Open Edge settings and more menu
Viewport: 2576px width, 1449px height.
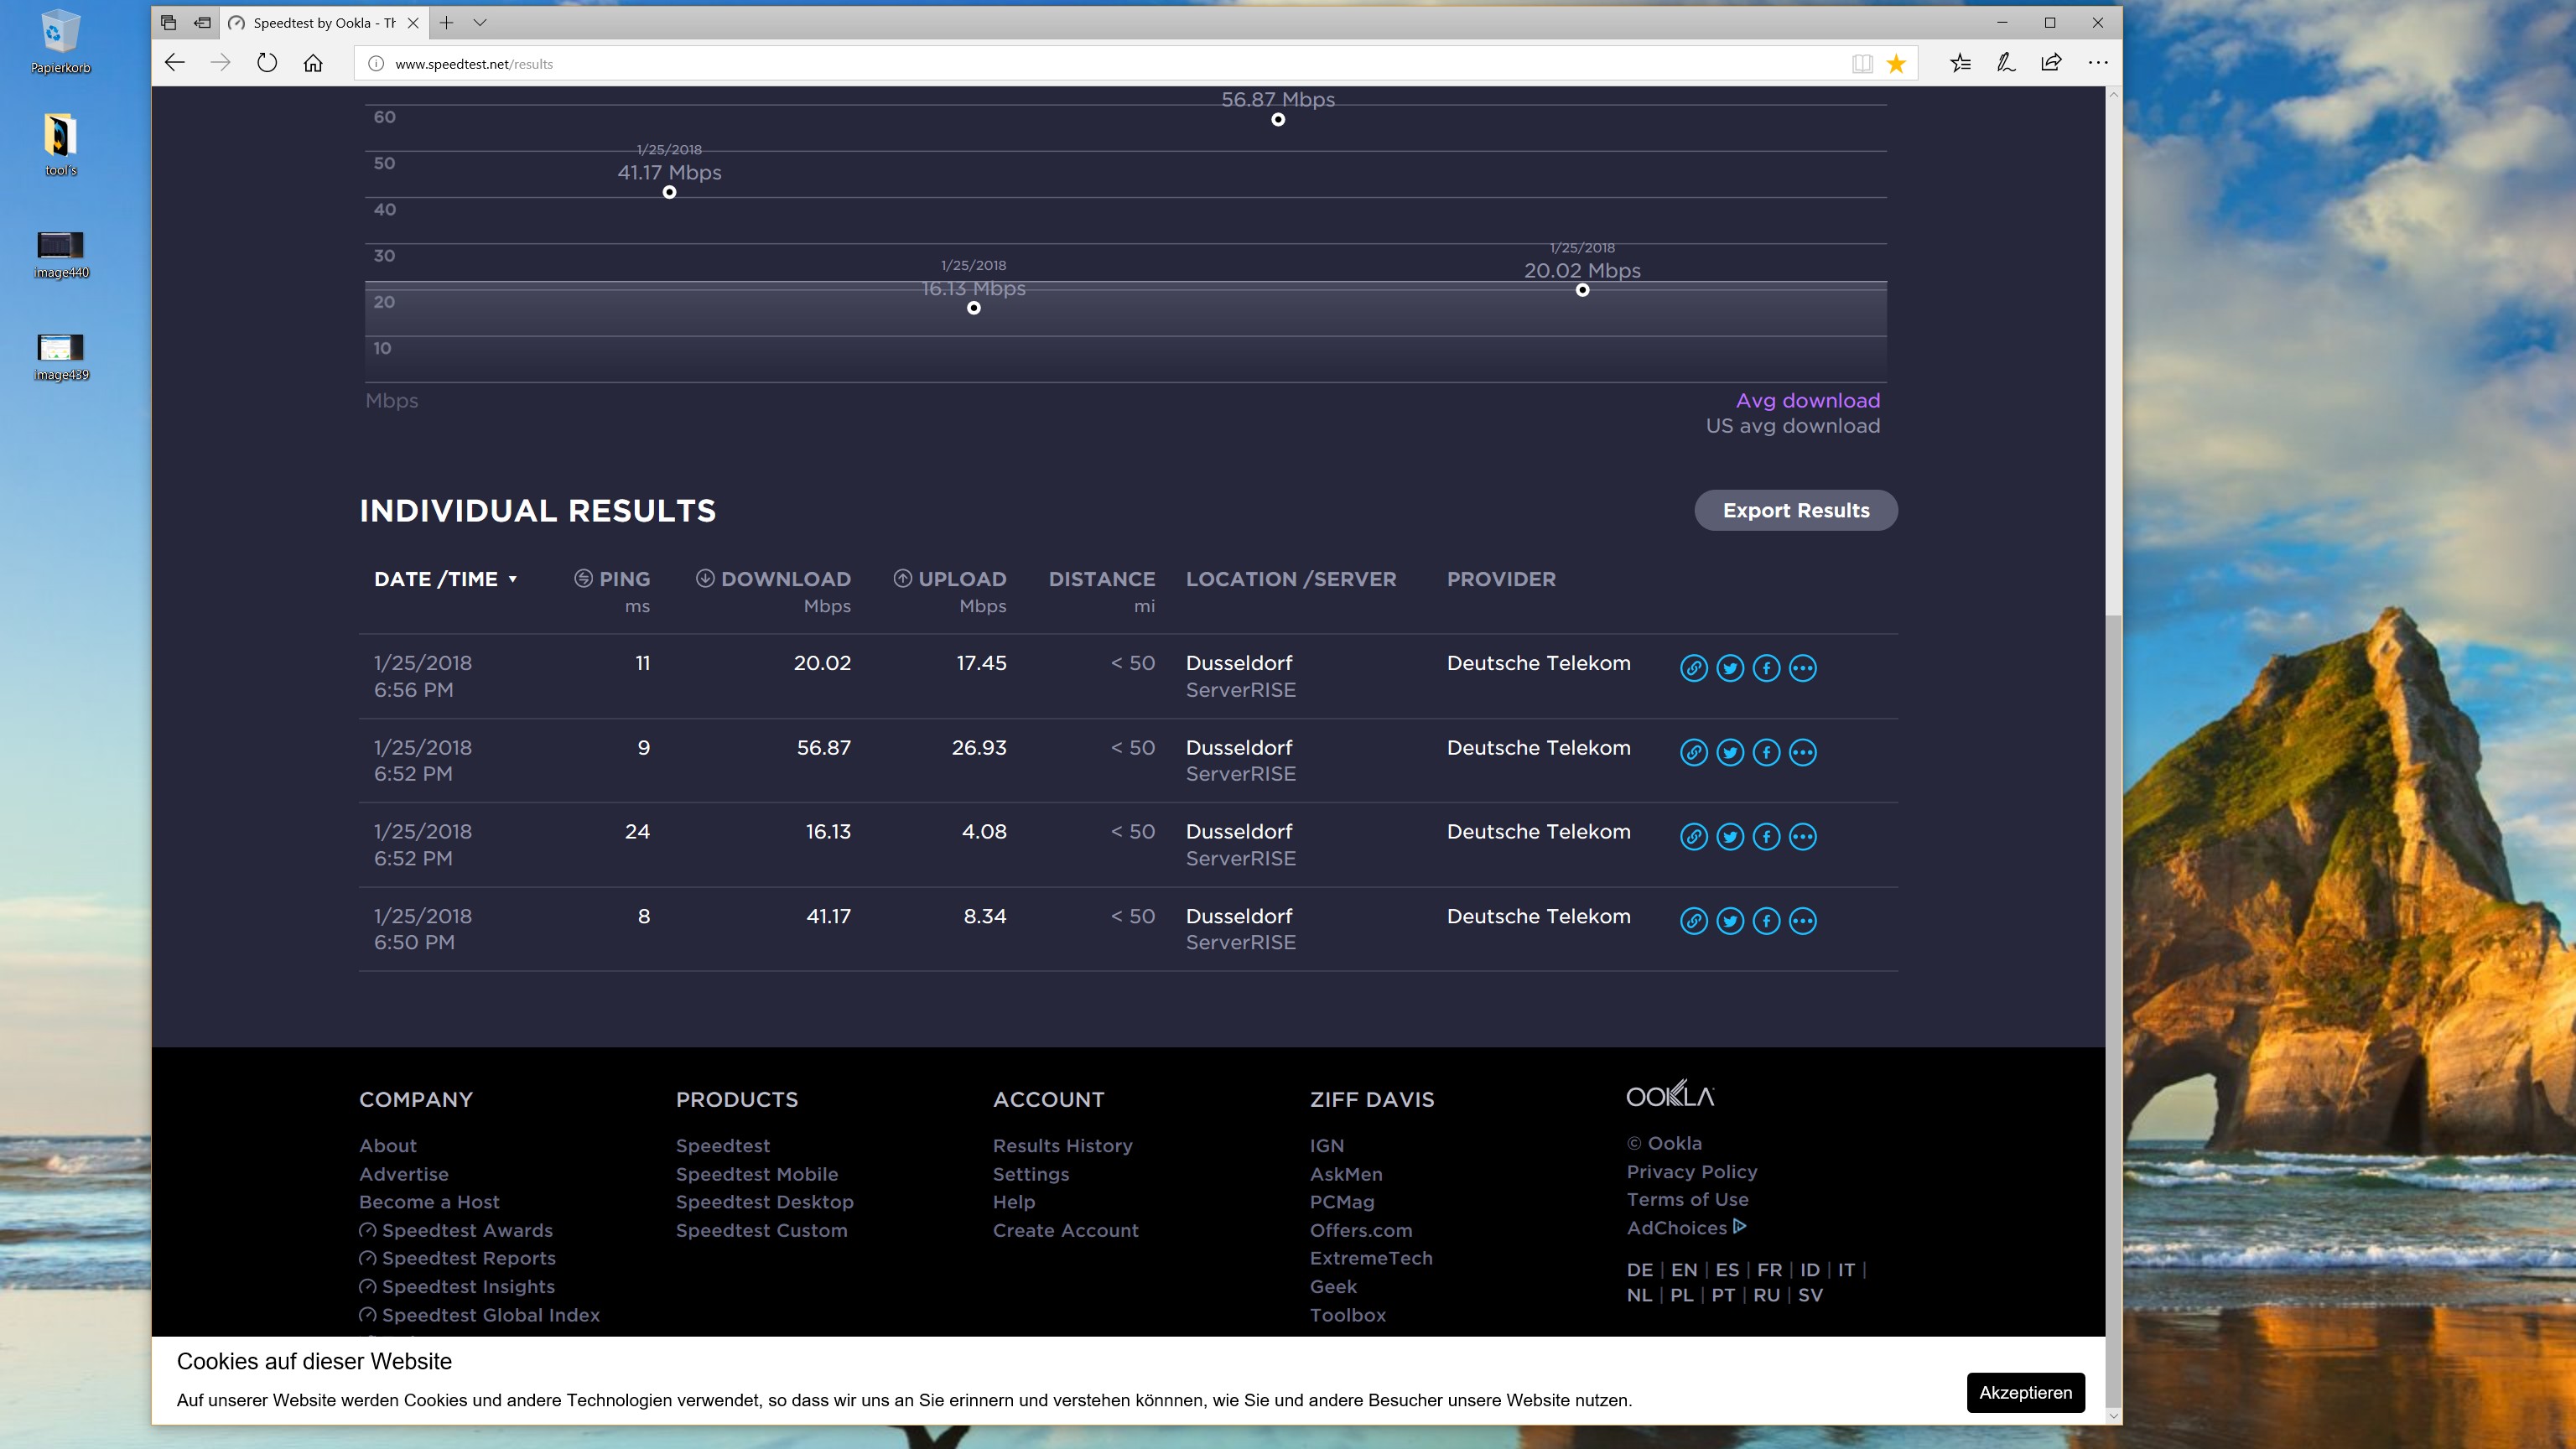[2098, 63]
